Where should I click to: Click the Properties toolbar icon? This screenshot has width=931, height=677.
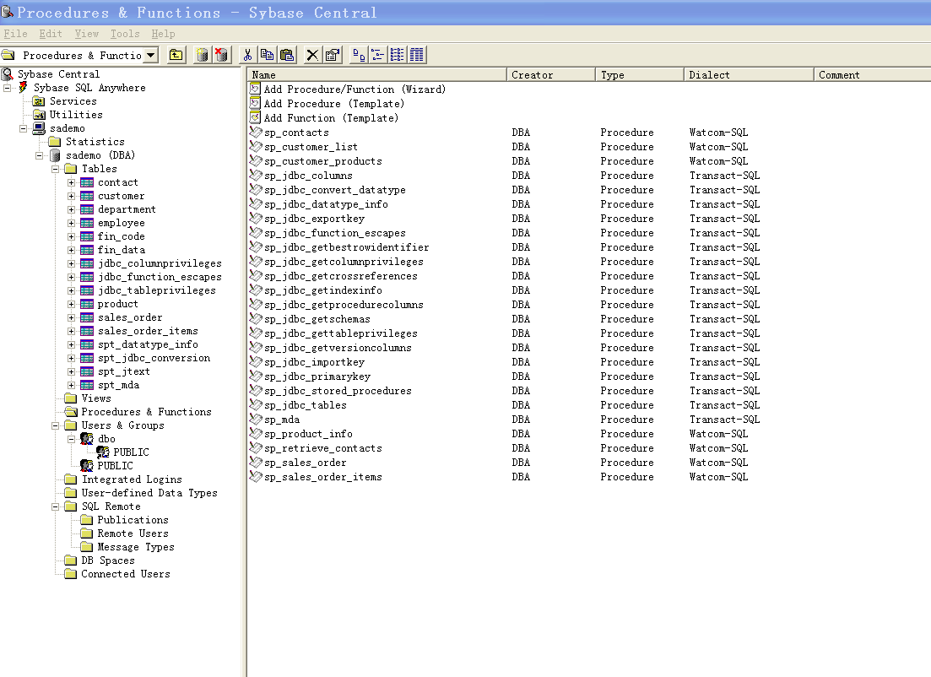333,55
